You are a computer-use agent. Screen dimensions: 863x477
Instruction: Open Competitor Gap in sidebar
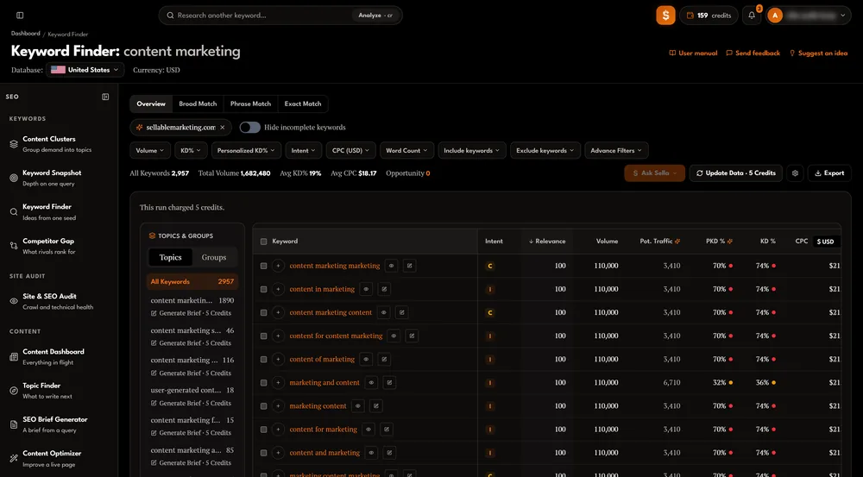[58, 246]
